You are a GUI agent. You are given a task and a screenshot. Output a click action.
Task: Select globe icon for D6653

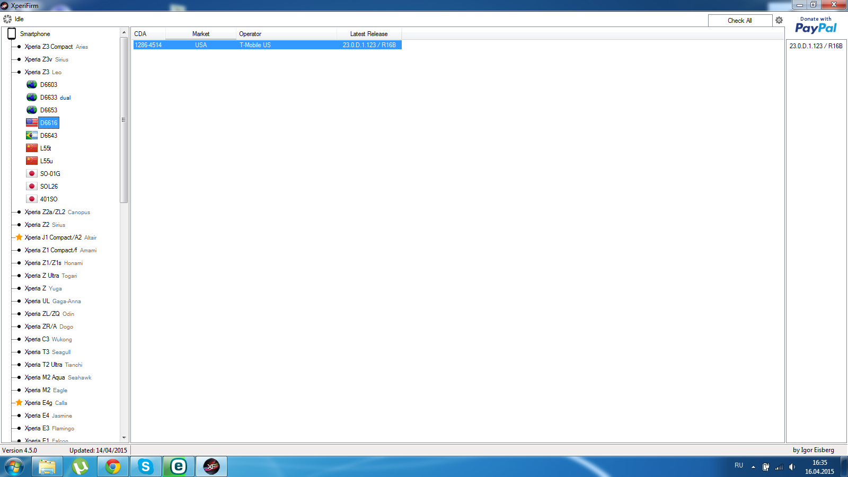tap(32, 110)
